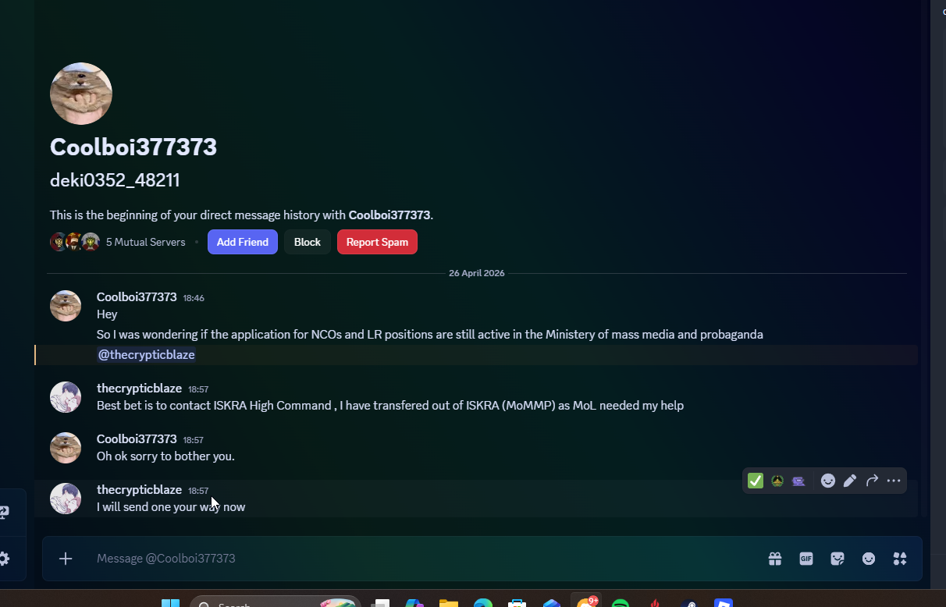Open the GIF picker

pos(806,559)
